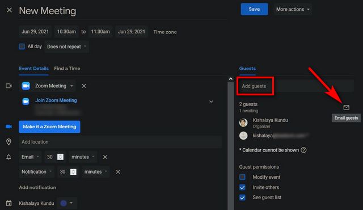Open the More actions dropdown
The height and width of the screenshot is (210, 363).
coord(293,9)
